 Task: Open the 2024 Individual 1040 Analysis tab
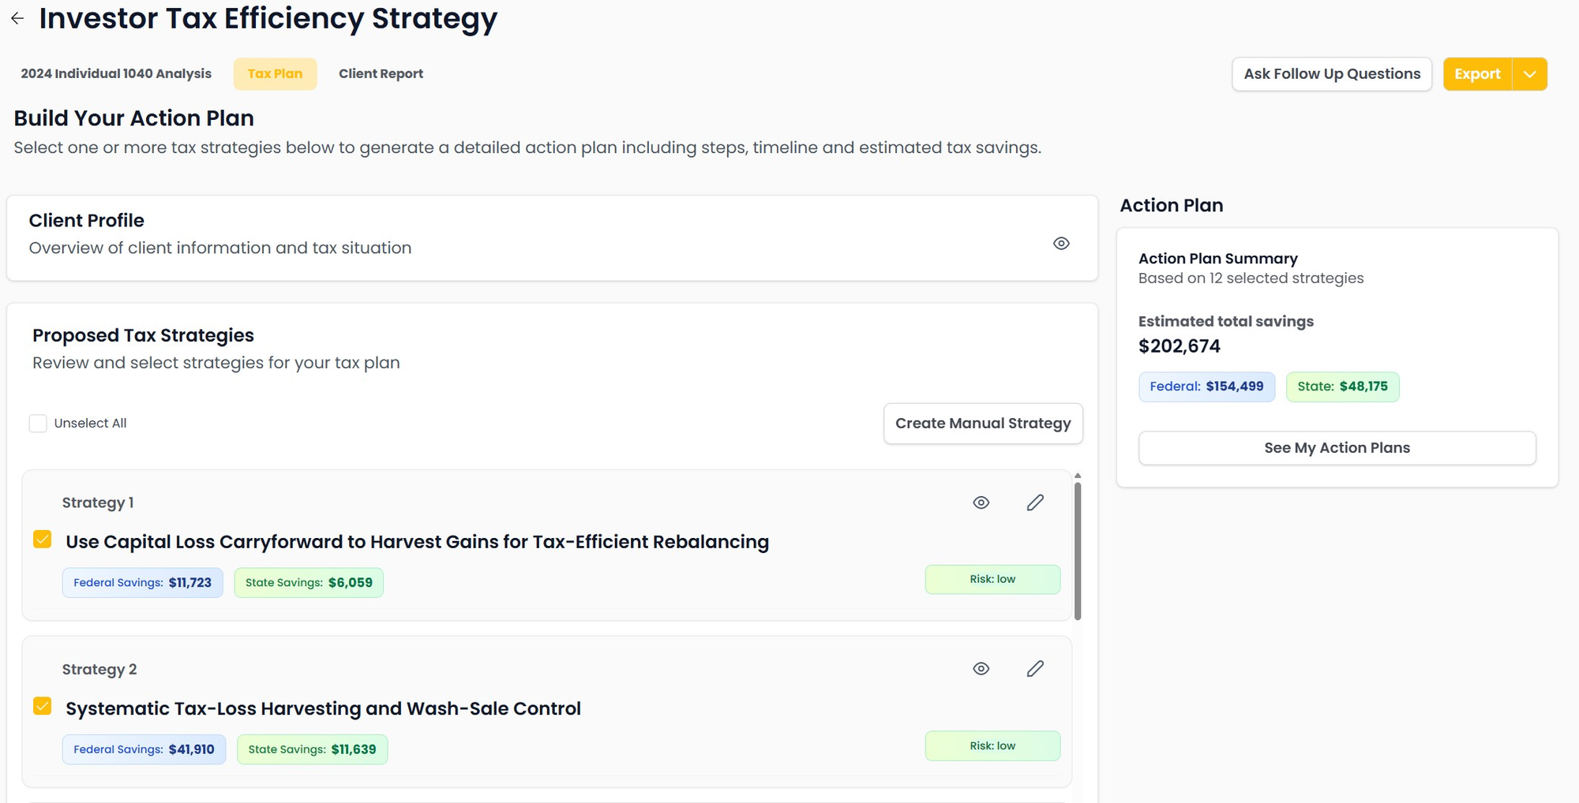pos(116,74)
